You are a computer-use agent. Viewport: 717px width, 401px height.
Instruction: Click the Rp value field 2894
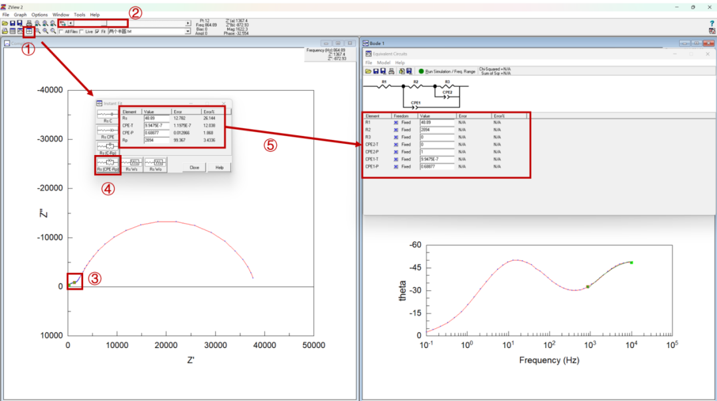click(157, 141)
